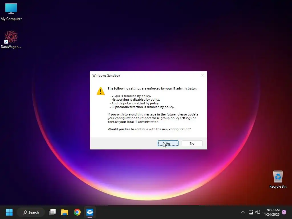292x219 pixels.
Task: Open the taskbar Search box
Action: (31, 212)
